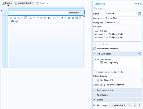Create a new method for data change event

[139, 105]
